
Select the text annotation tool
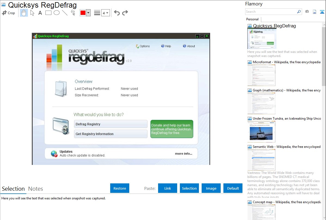40,13
